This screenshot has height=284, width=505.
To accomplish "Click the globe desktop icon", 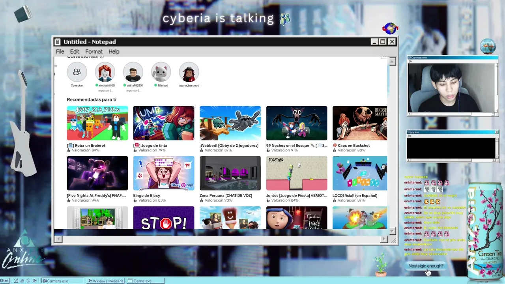I will point(390,28).
